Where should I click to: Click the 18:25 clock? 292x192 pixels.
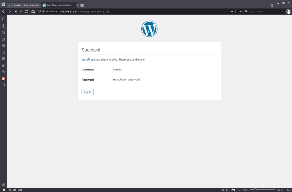point(288,190)
